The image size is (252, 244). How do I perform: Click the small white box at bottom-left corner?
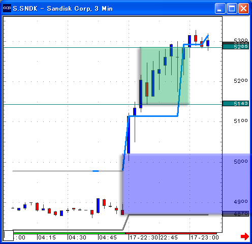9,235
